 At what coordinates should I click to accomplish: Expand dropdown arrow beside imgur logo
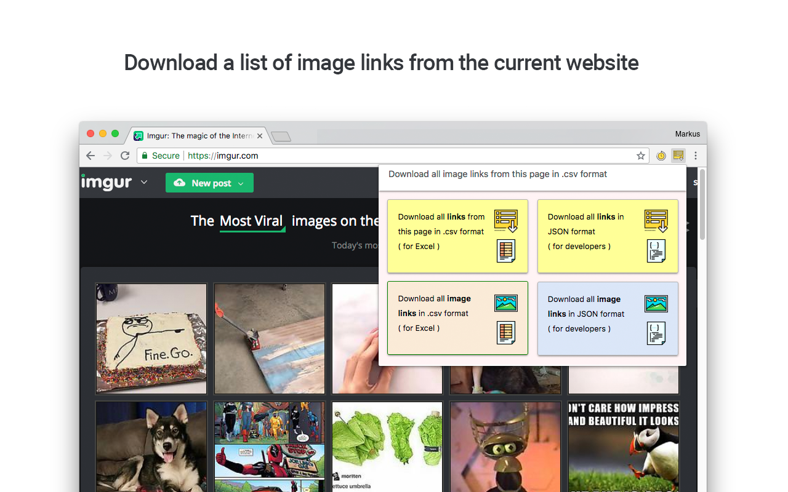(144, 182)
